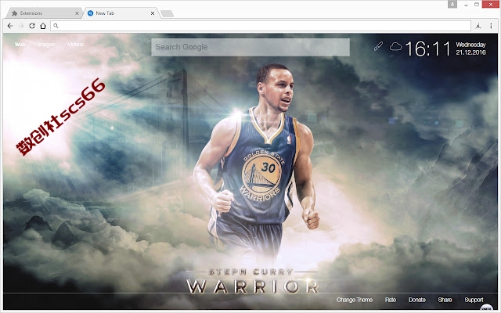This screenshot has height=313, width=501.
Task: Open a new browser tab button
Action: tap(167, 13)
